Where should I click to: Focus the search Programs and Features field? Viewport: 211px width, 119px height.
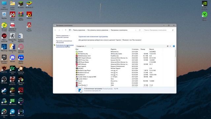pyautogui.click(x=159, y=30)
